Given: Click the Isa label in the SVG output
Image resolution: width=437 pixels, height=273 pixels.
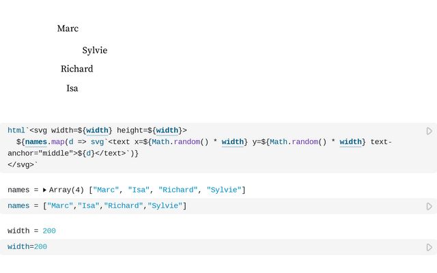Looking at the screenshot, I should [x=72, y=88].
